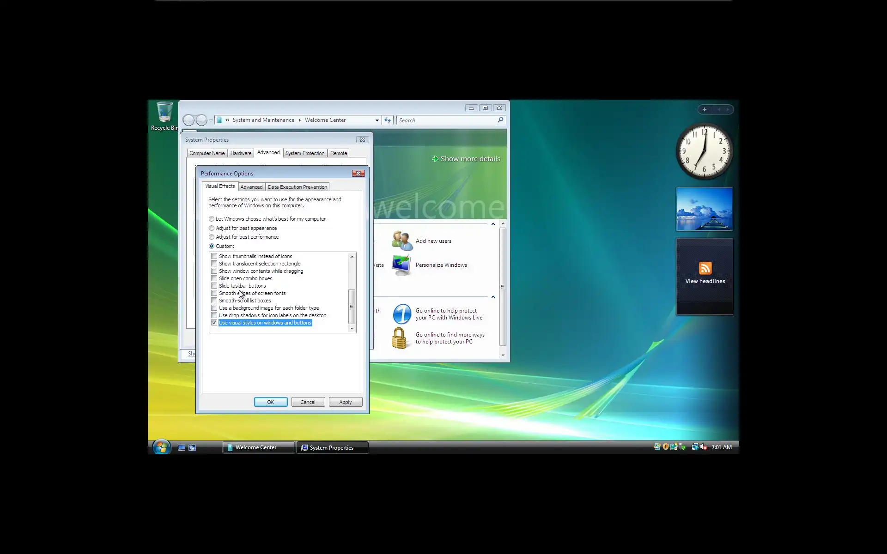Collapse the Get started section chevron
The image size is (887, 554).
click(x=493, y=224)
